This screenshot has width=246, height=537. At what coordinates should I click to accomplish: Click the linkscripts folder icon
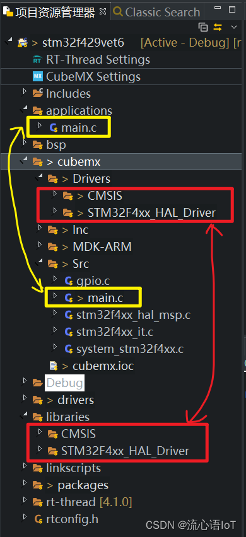[37, 468]
